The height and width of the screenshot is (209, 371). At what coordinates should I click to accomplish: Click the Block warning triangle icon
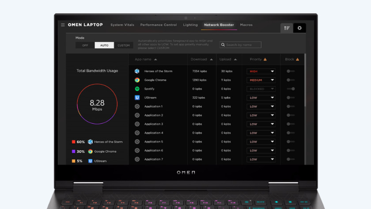[x=297, y=59]
